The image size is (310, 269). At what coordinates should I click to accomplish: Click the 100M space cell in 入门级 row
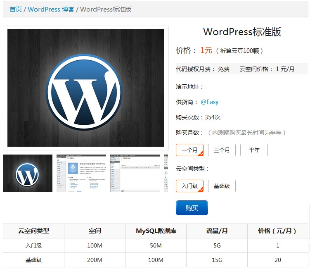tap(95, 245)
